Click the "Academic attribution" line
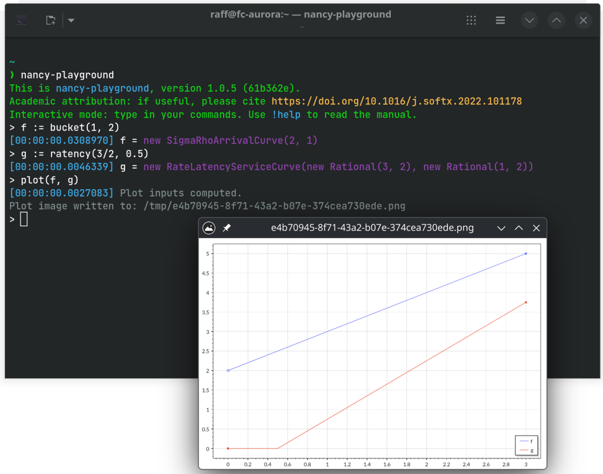603x474 pixels. pos(265,101)
